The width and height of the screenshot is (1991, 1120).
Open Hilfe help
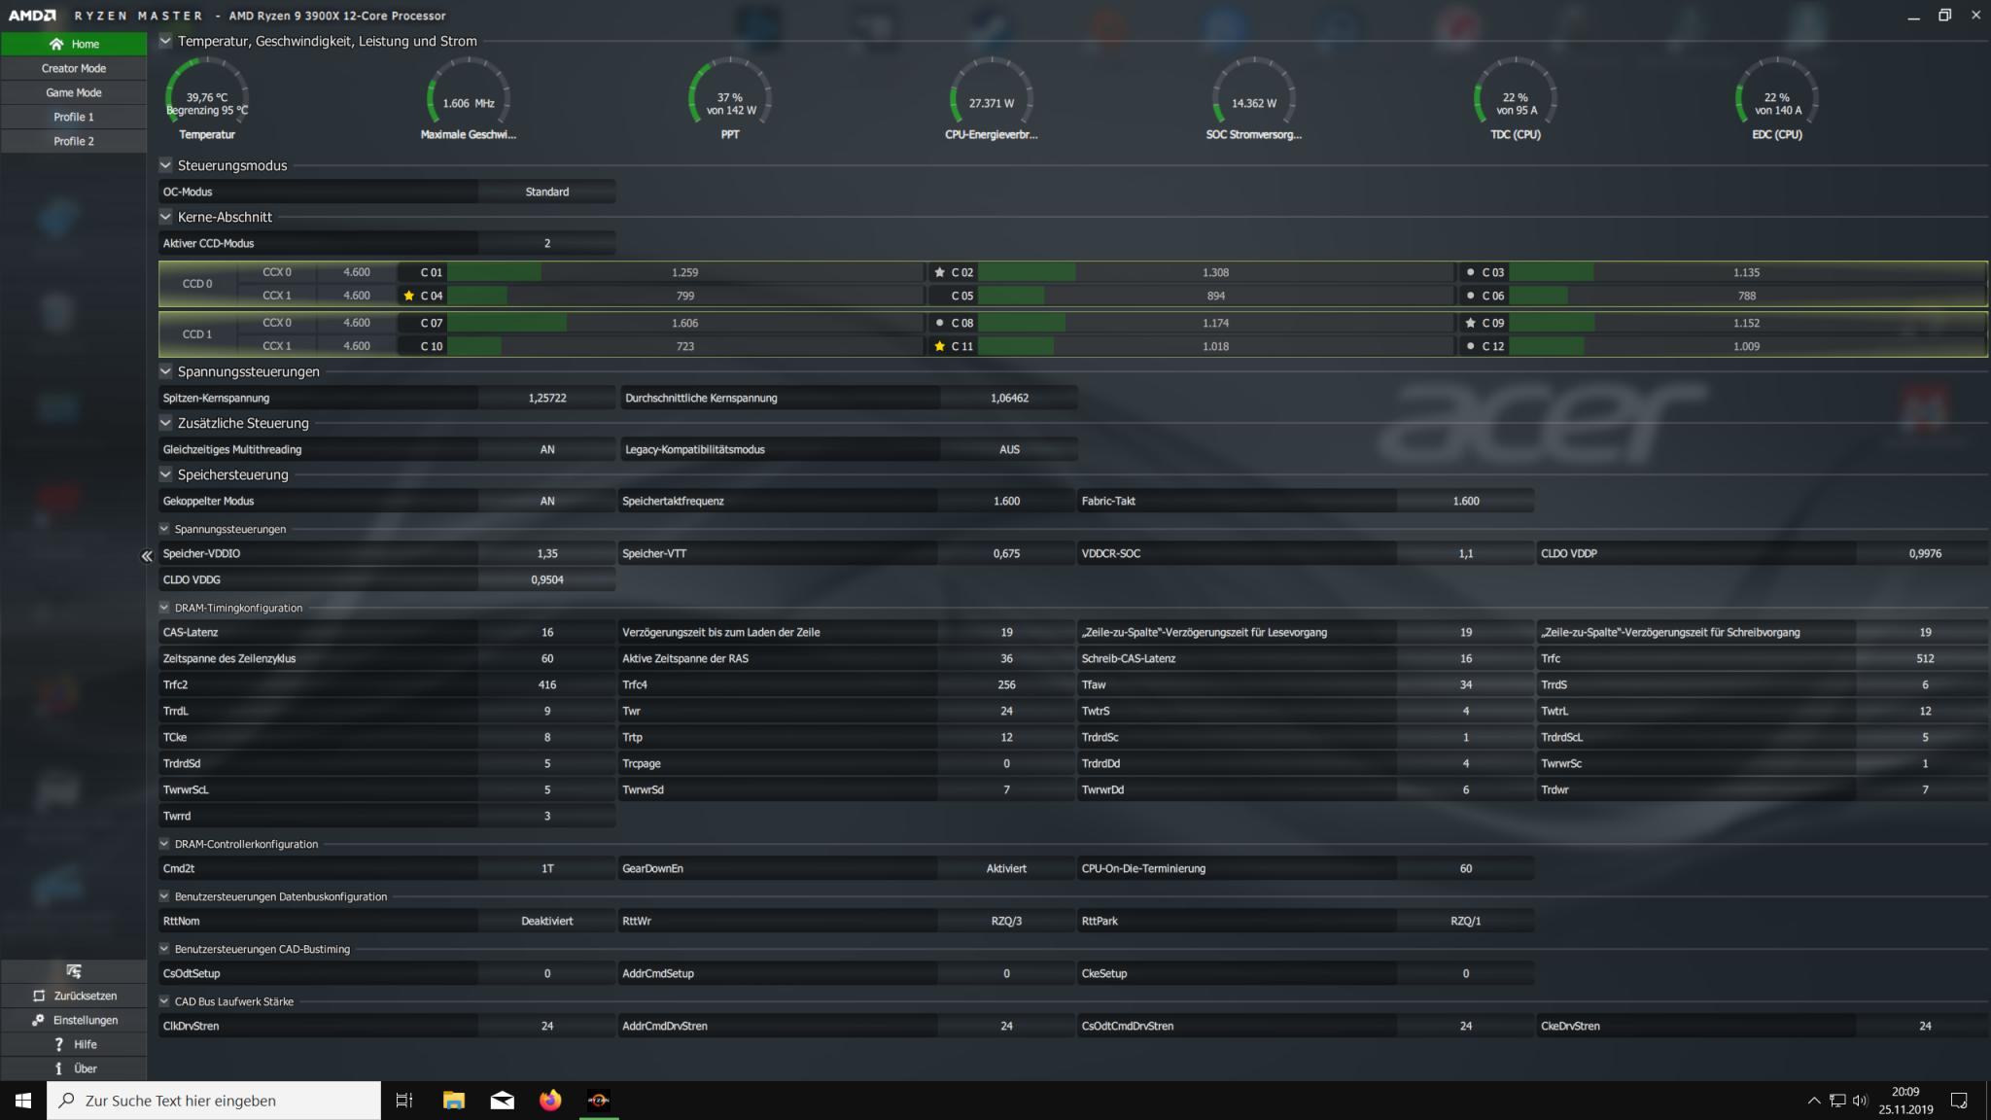74,1044
